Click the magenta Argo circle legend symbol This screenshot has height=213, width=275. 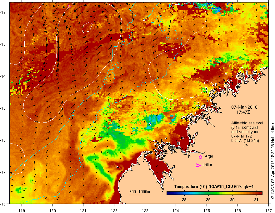200,157
